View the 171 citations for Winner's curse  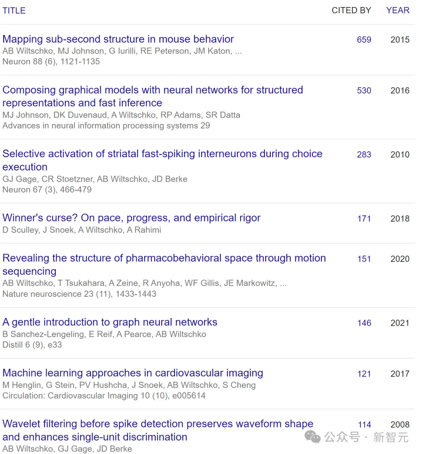click(x=364, y=219)
